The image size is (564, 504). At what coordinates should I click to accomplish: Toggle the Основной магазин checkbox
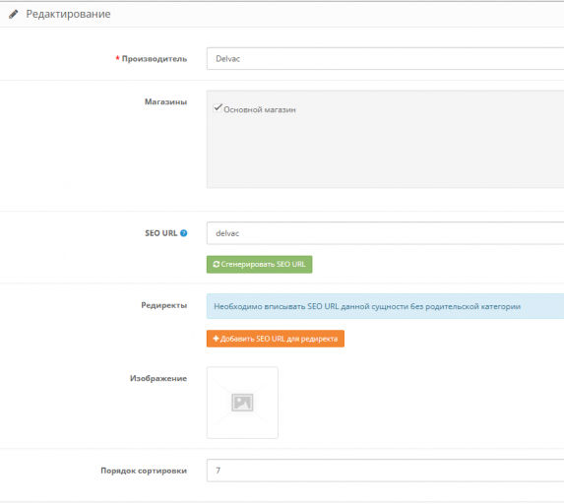click(218, 108)
